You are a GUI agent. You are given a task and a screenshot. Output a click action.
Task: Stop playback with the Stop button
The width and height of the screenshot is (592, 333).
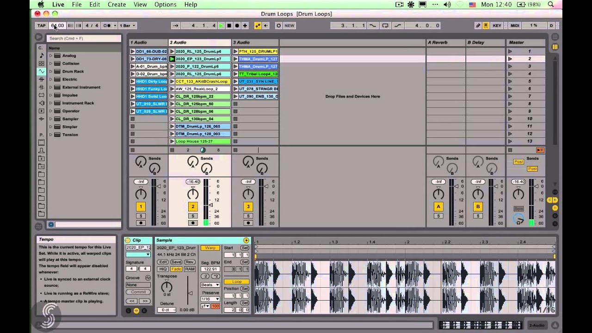point(229,25)
